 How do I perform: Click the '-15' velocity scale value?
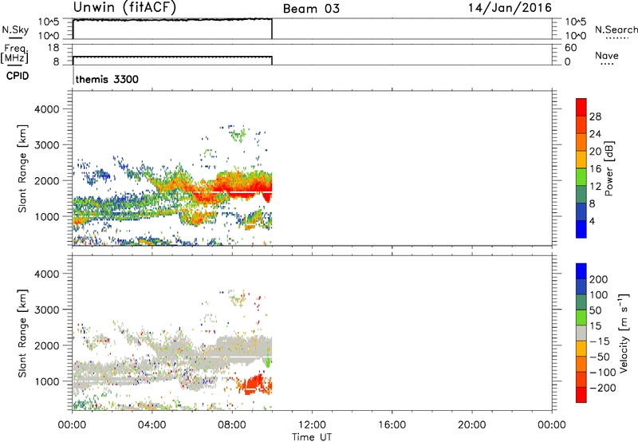(599, 341)
